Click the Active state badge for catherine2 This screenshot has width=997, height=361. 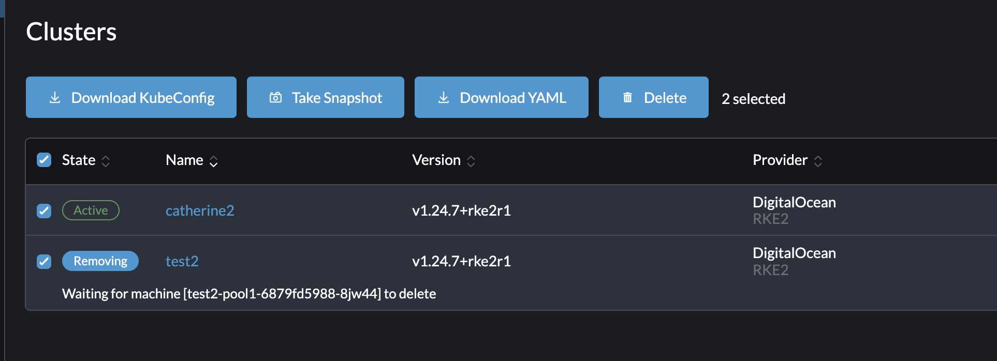(x=91, y=210)
